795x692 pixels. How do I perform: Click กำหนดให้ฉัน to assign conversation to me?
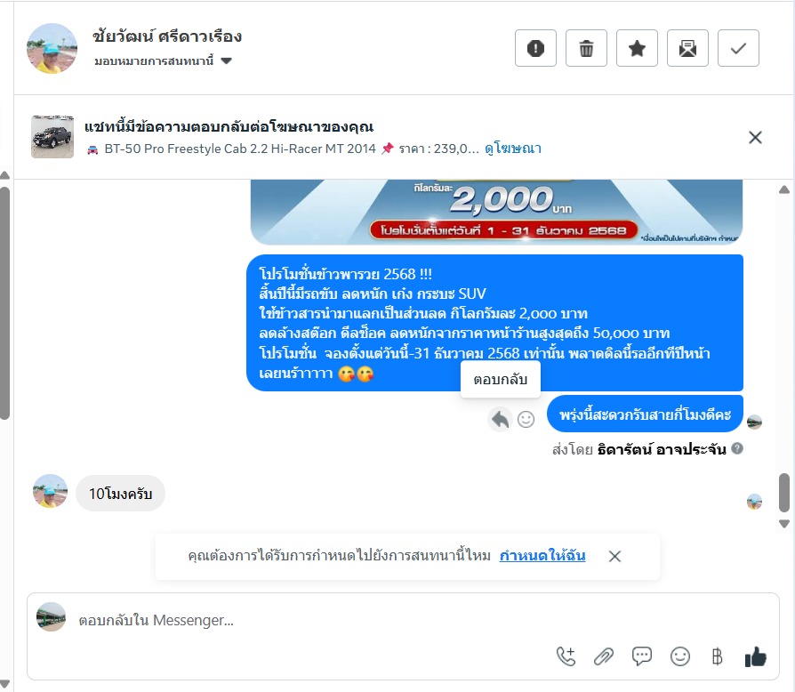point(542,556)
